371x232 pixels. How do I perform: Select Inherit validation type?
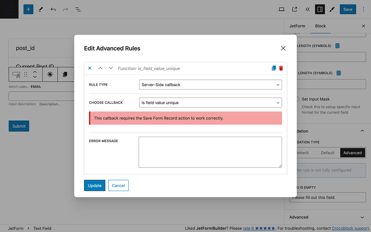click(x=303, y=153)
